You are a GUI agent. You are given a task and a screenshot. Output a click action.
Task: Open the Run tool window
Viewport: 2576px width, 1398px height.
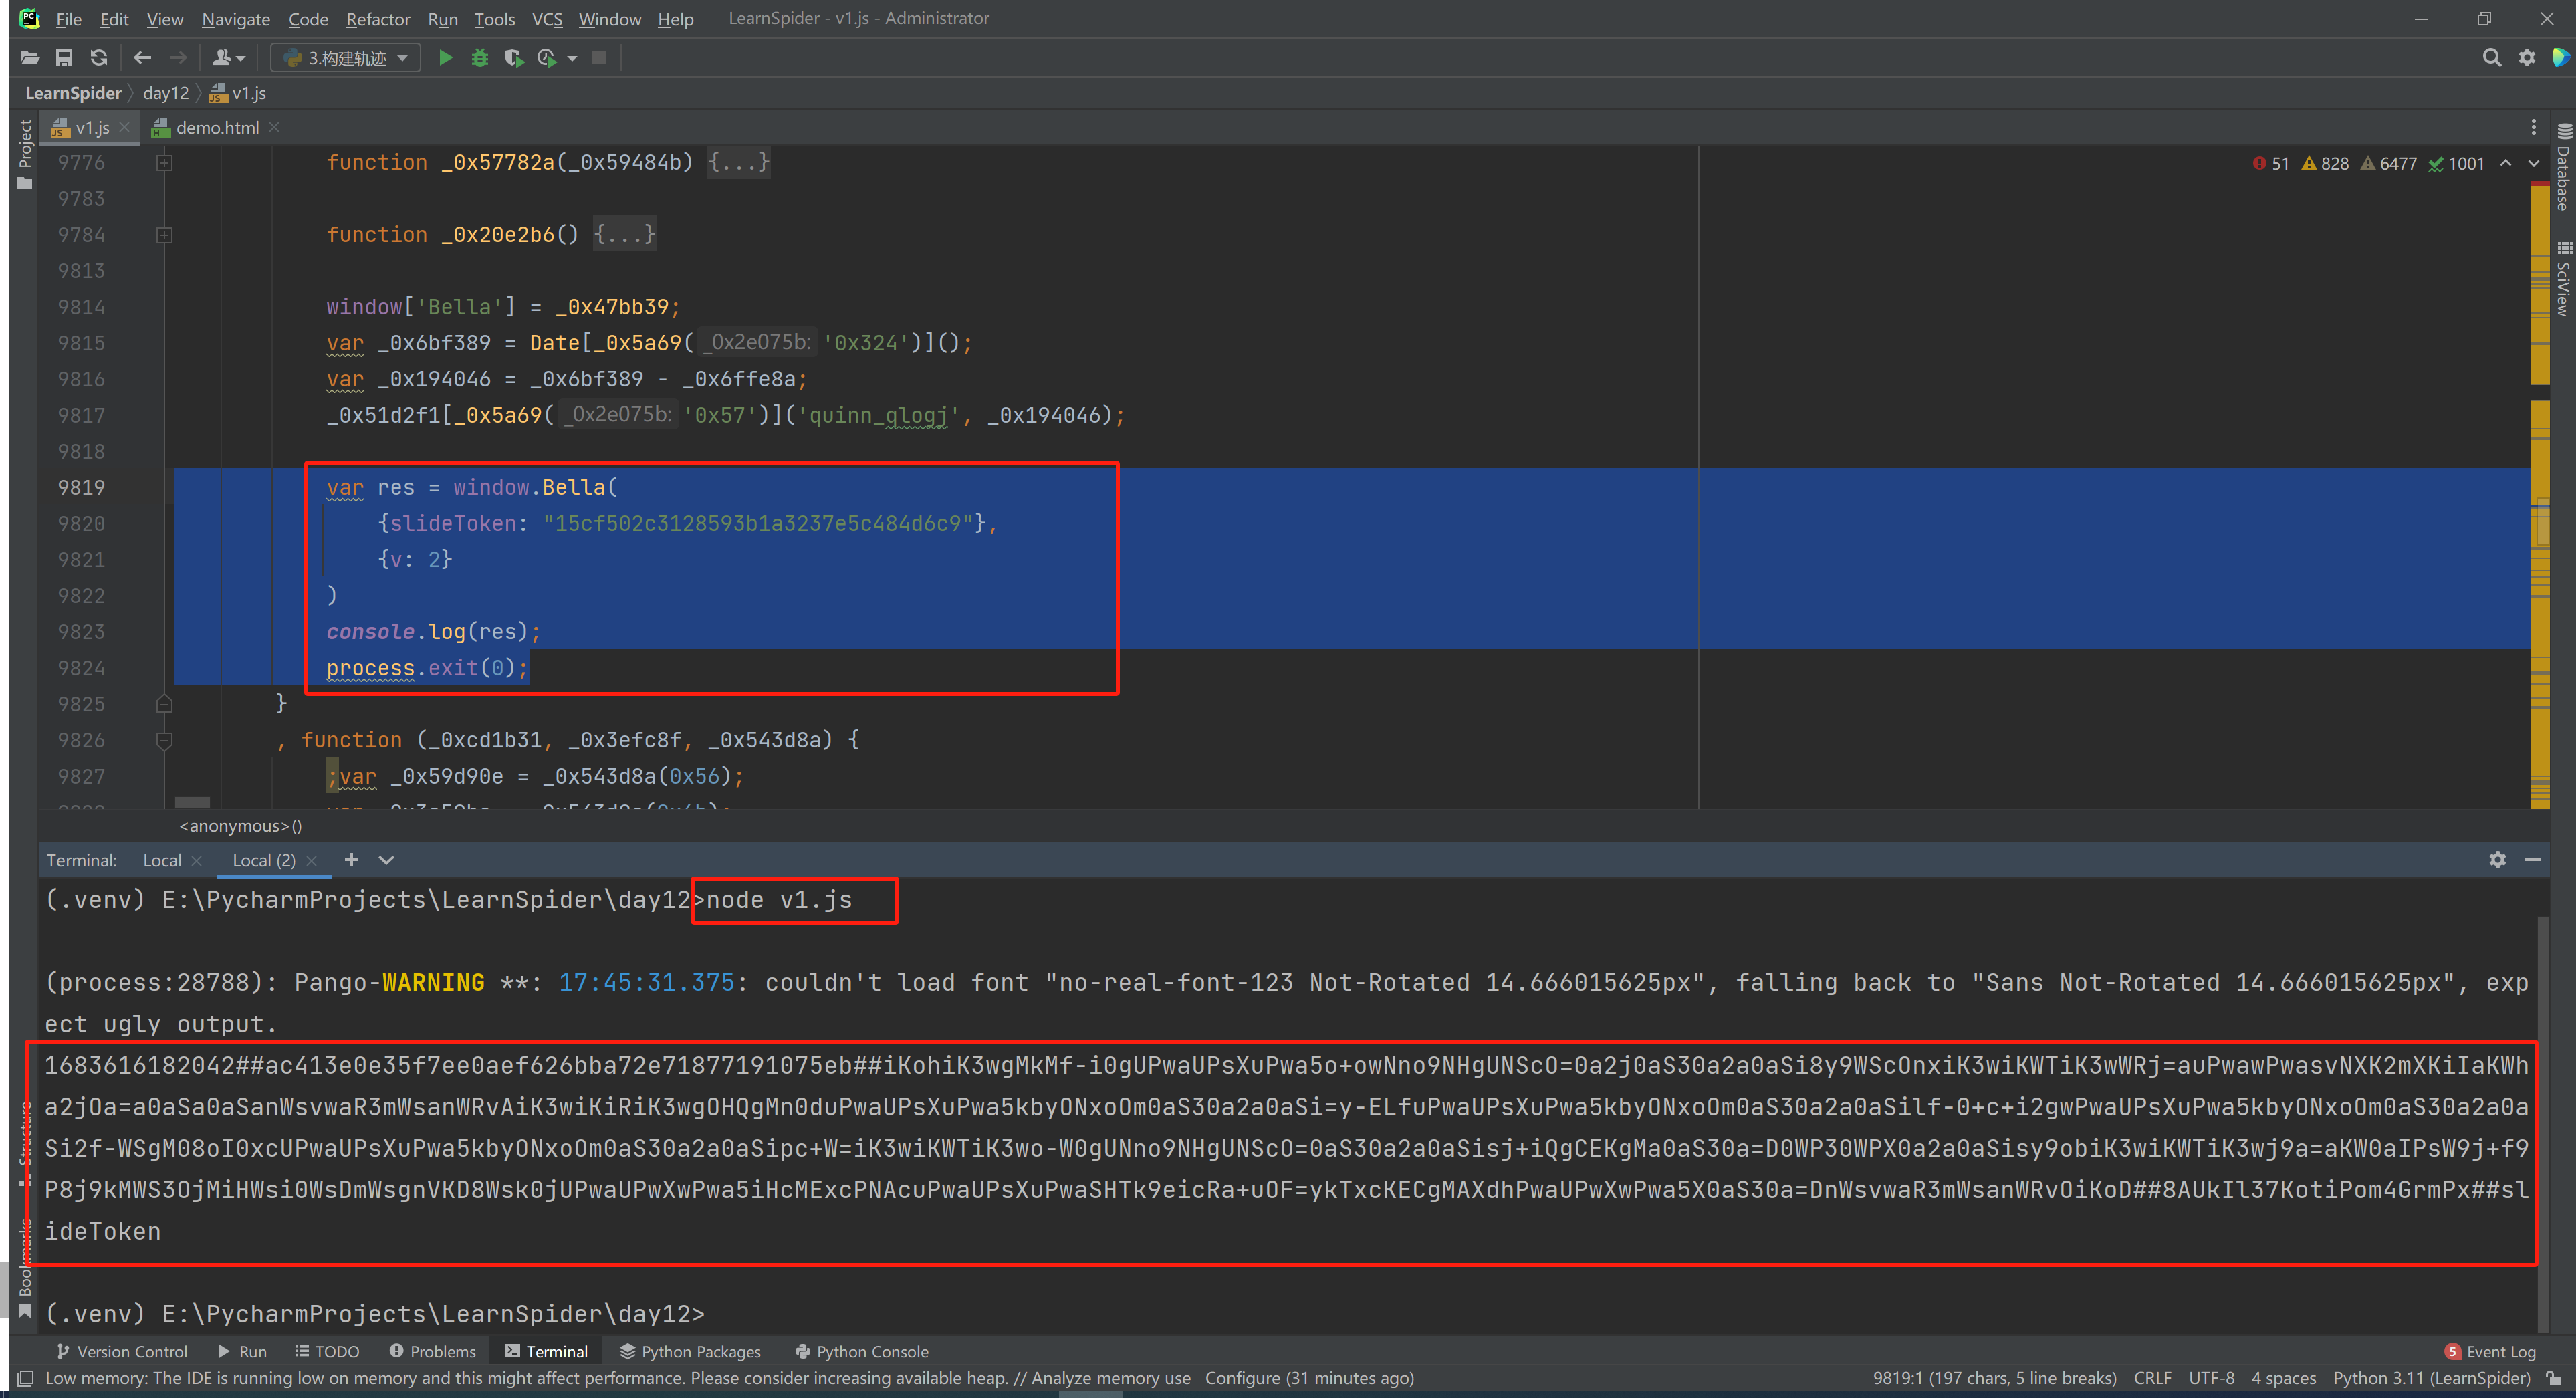click(243, 1352)
